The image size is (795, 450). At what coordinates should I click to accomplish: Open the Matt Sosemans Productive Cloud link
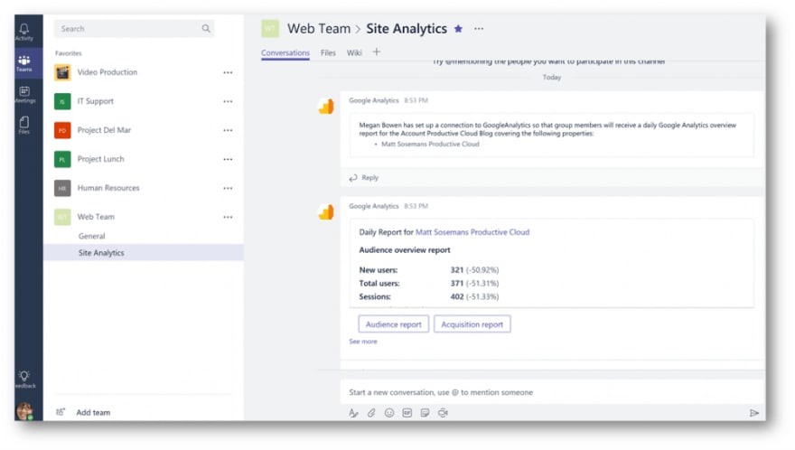(472, 232)
